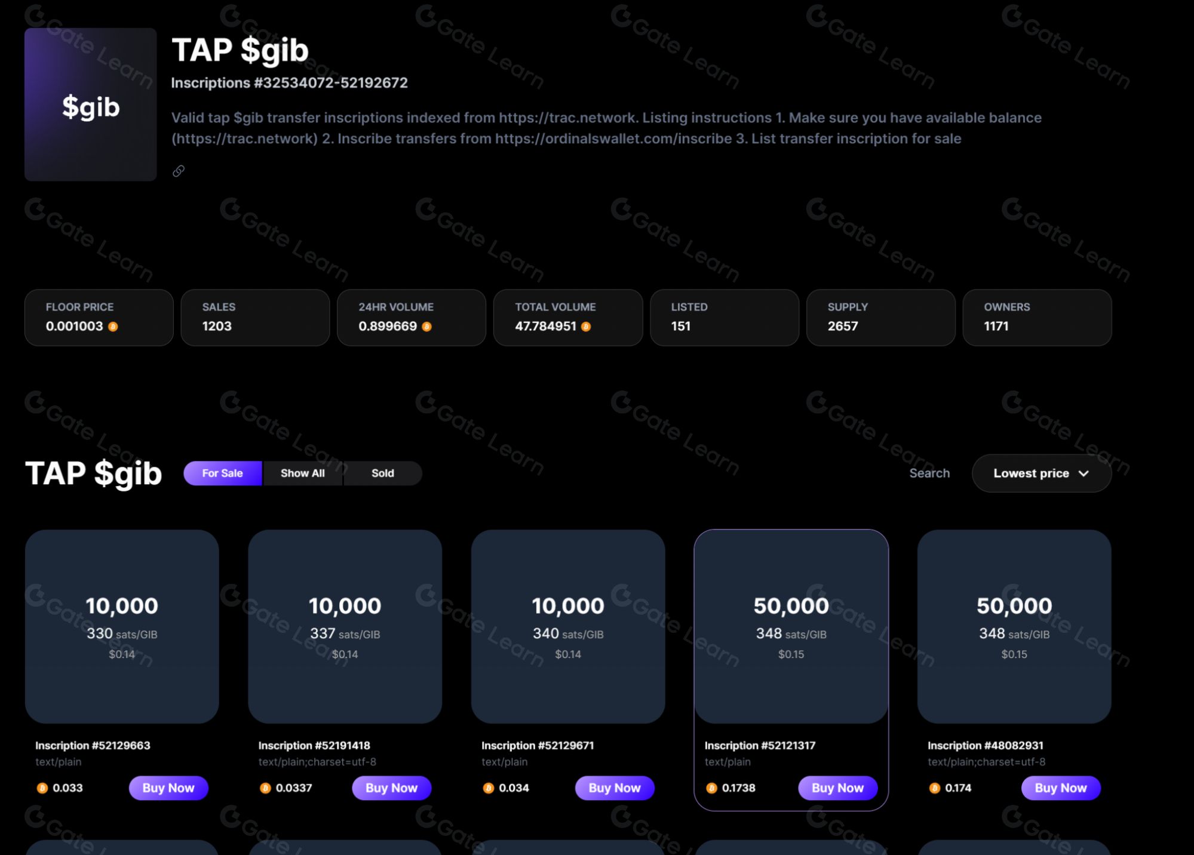This screenshot has height=855, width=1194.
Task: Select the For Sale filter
Action: coord(222,473)
